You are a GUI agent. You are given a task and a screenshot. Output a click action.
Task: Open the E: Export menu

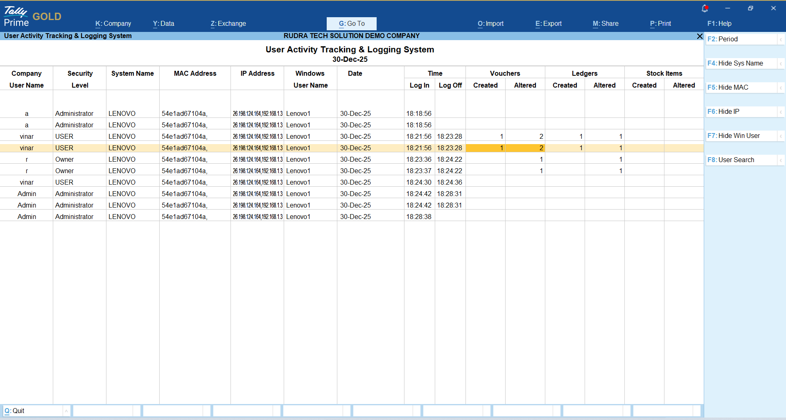[x=548, y=24]
